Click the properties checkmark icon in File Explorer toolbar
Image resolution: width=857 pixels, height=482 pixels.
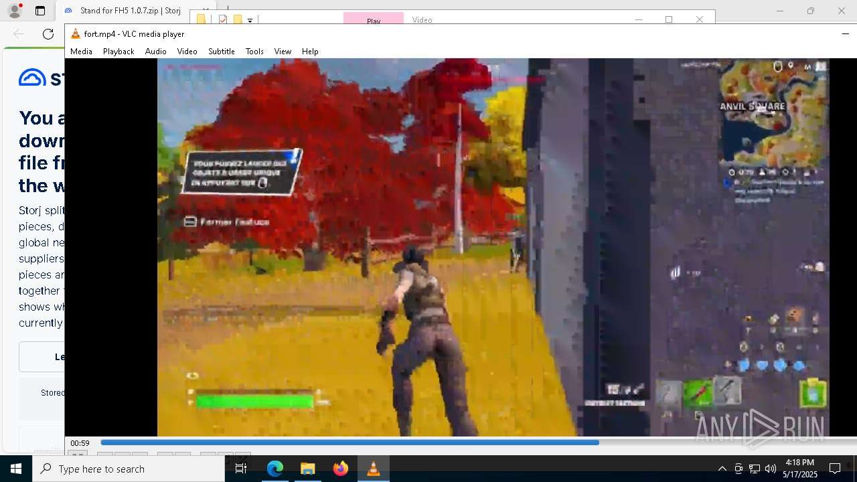pos(223,19)
